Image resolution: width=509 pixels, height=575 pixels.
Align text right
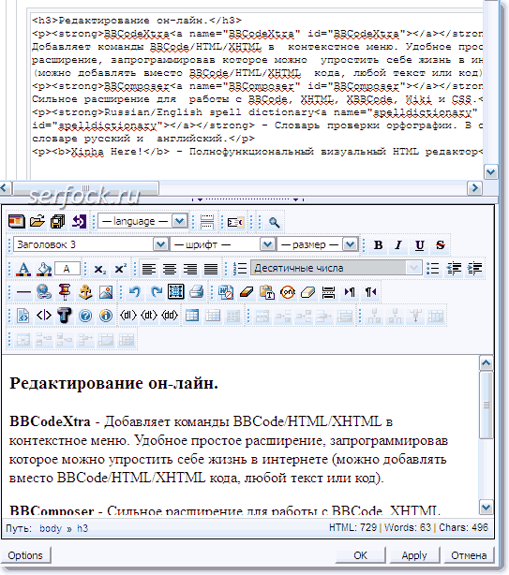click(190, 269)
